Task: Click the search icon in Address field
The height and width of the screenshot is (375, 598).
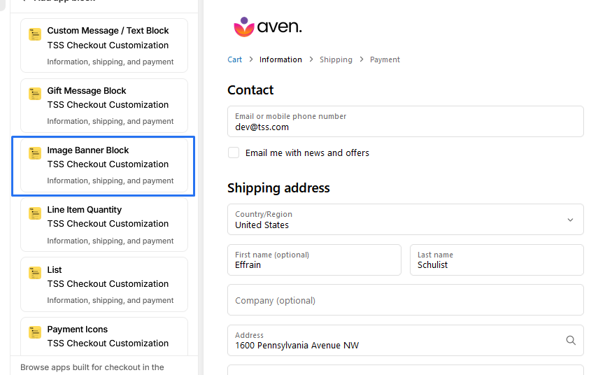Action: coord(571,340)
